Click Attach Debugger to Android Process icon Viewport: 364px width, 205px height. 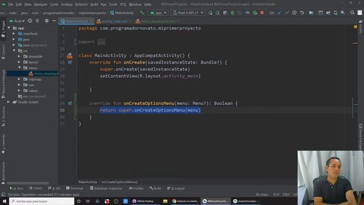click(255, 13)
